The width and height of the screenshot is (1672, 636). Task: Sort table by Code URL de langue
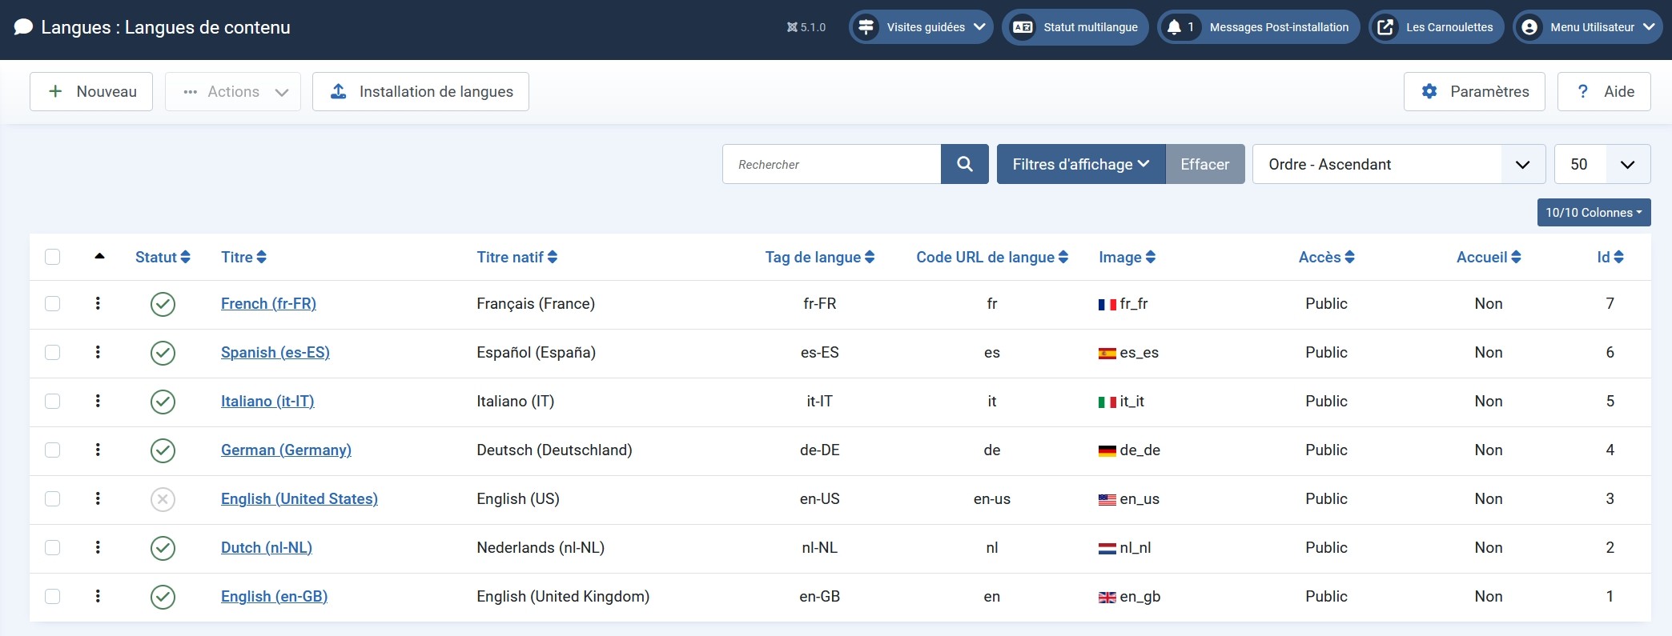[992, 257]
